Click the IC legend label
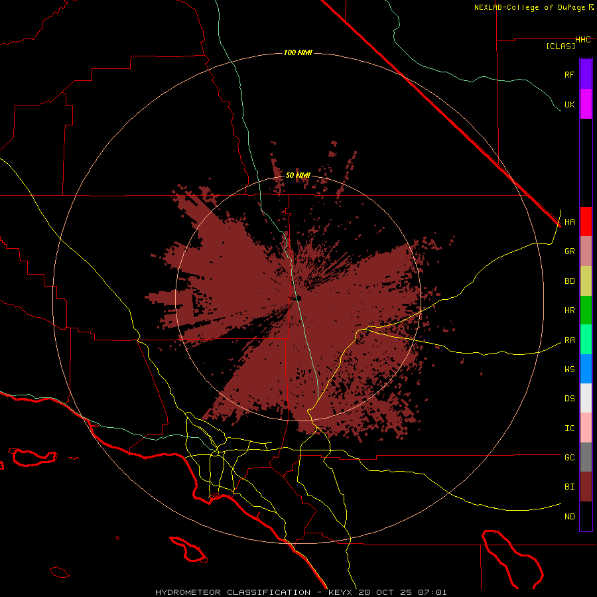Viewport: 597px width, 597px height. click(x=569, y=429)
